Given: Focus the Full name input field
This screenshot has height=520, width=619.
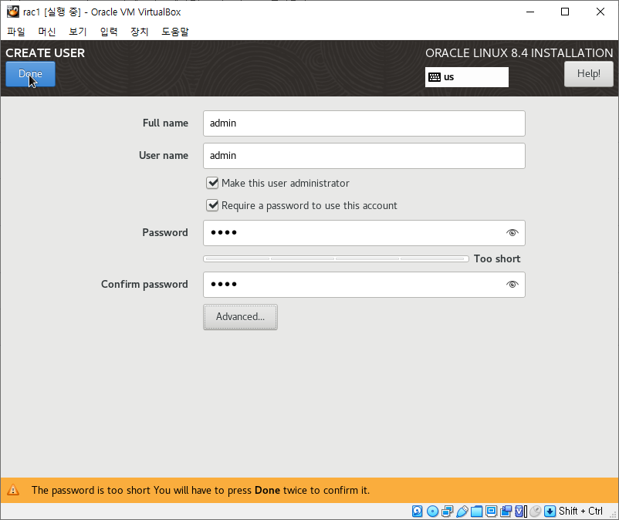Looking at the screenshot, I should click(364, 123).
